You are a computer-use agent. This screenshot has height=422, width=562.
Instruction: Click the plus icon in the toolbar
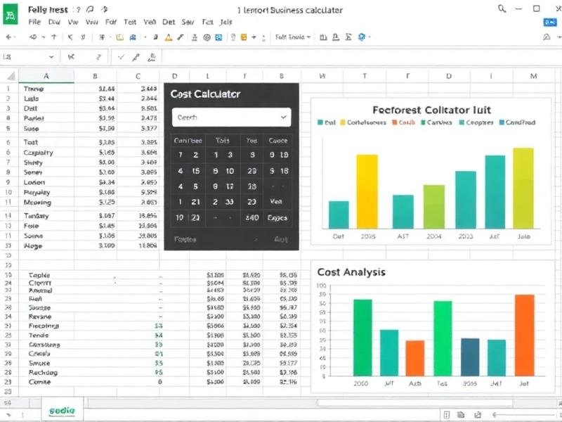point(54,37)
